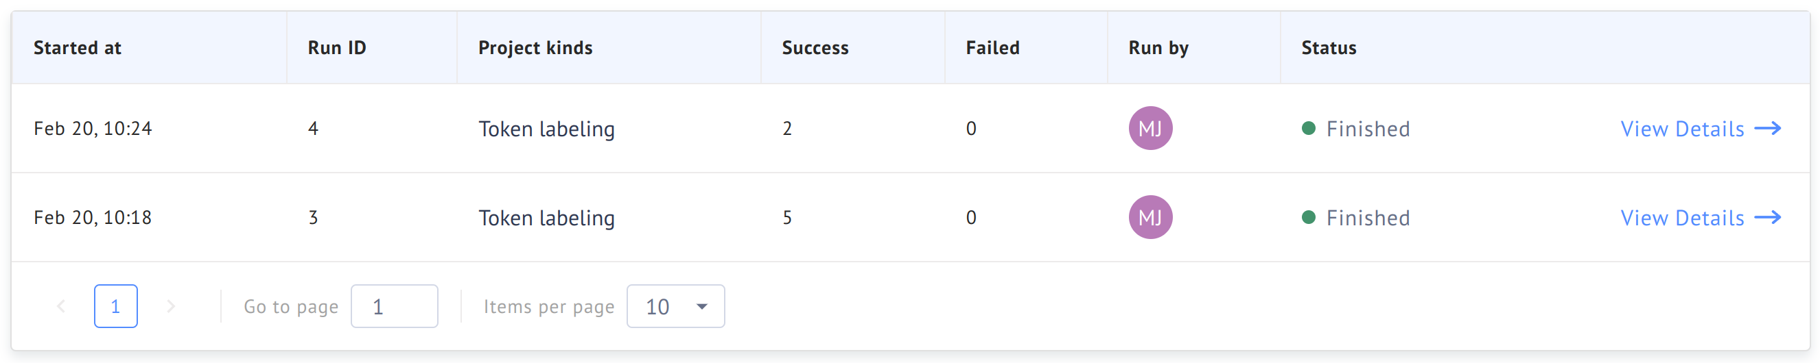Viewport: 1820px width, 363px height.
Task: Click into the Go to page field
Action: (393, 306)
